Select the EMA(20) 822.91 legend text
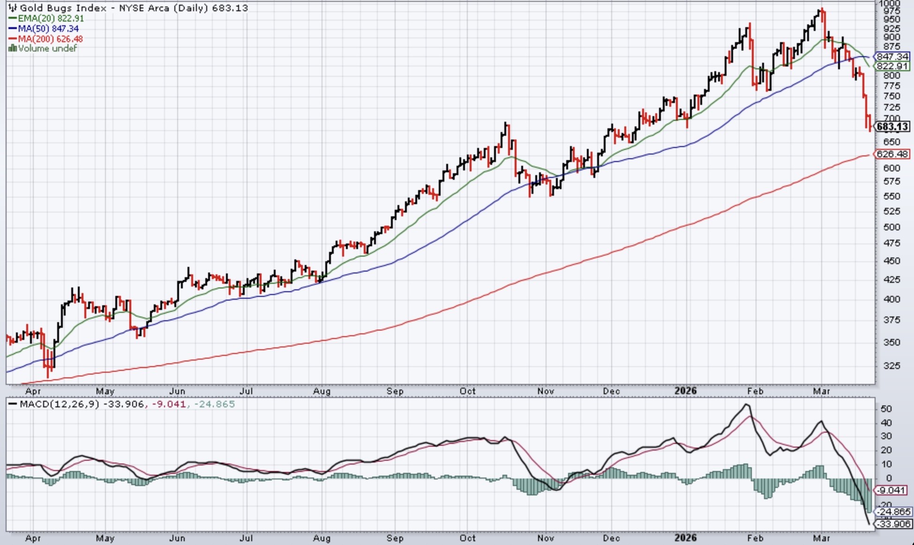 [51, 19]
